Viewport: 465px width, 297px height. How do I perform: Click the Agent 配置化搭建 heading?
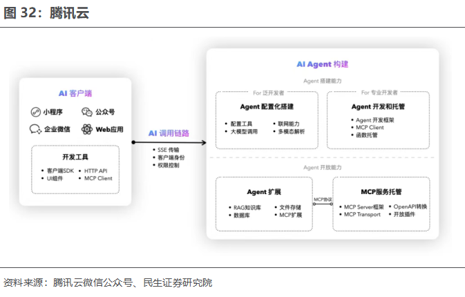267,106
